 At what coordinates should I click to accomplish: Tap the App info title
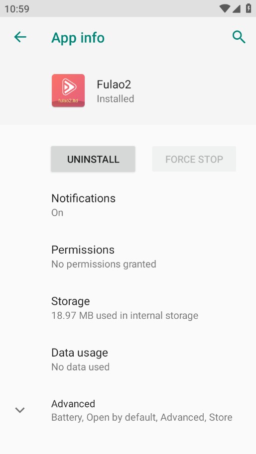[78, 38]
